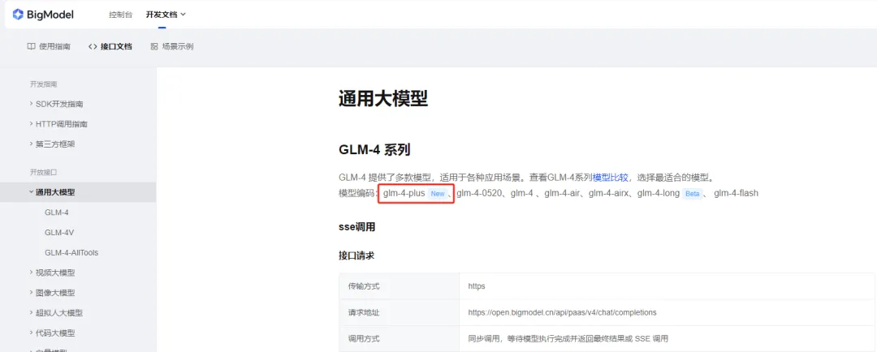Open the 使用指南 book icon
The height and width of the screenshot is (352, 877).
click(x=32, y=47)
